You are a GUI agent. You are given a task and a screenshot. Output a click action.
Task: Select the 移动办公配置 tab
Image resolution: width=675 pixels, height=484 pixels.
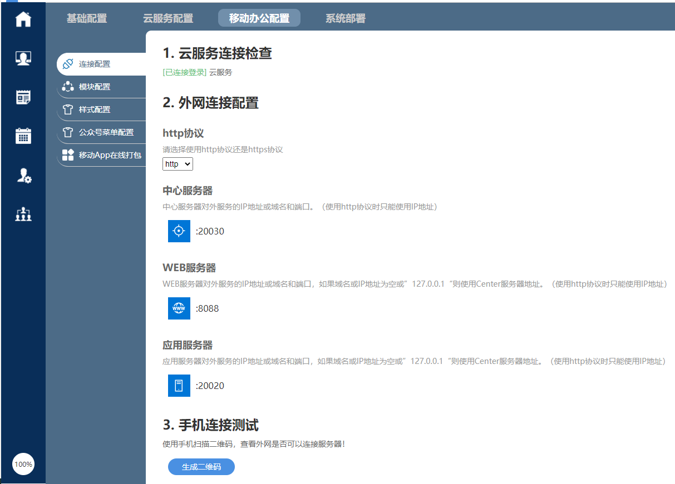tap(259, 18)
